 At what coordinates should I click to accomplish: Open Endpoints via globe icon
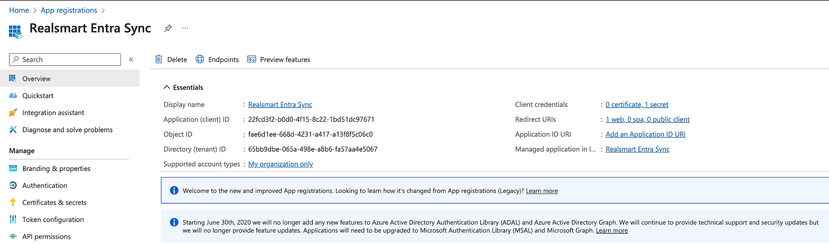pyautogui.click(x=200, y=59)
